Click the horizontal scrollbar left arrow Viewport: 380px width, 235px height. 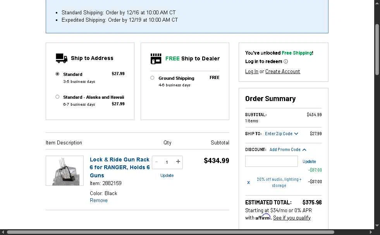click(x=2, y=232)
